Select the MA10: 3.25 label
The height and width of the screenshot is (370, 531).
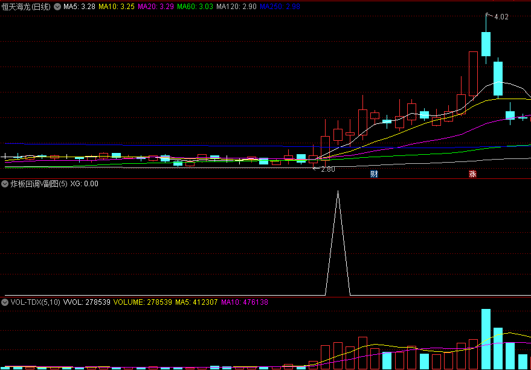pyautogui.click(x=117, y=7)
